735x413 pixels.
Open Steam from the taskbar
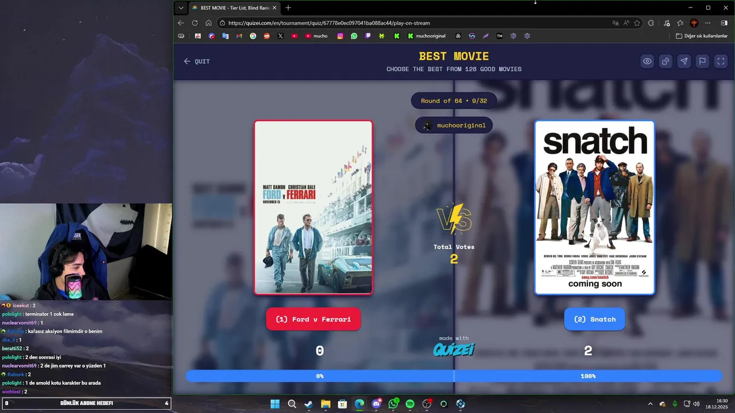point(309,404)
